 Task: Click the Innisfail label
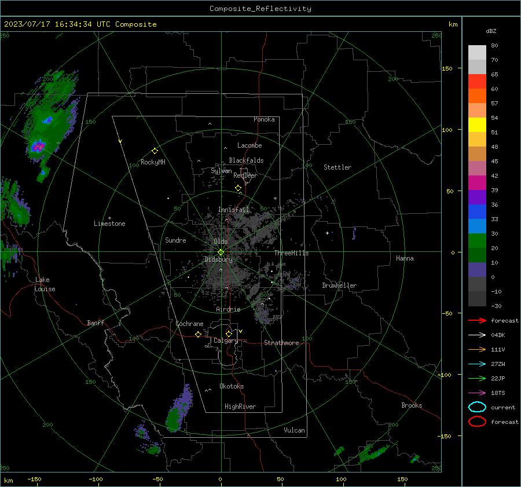click(233, 210)
